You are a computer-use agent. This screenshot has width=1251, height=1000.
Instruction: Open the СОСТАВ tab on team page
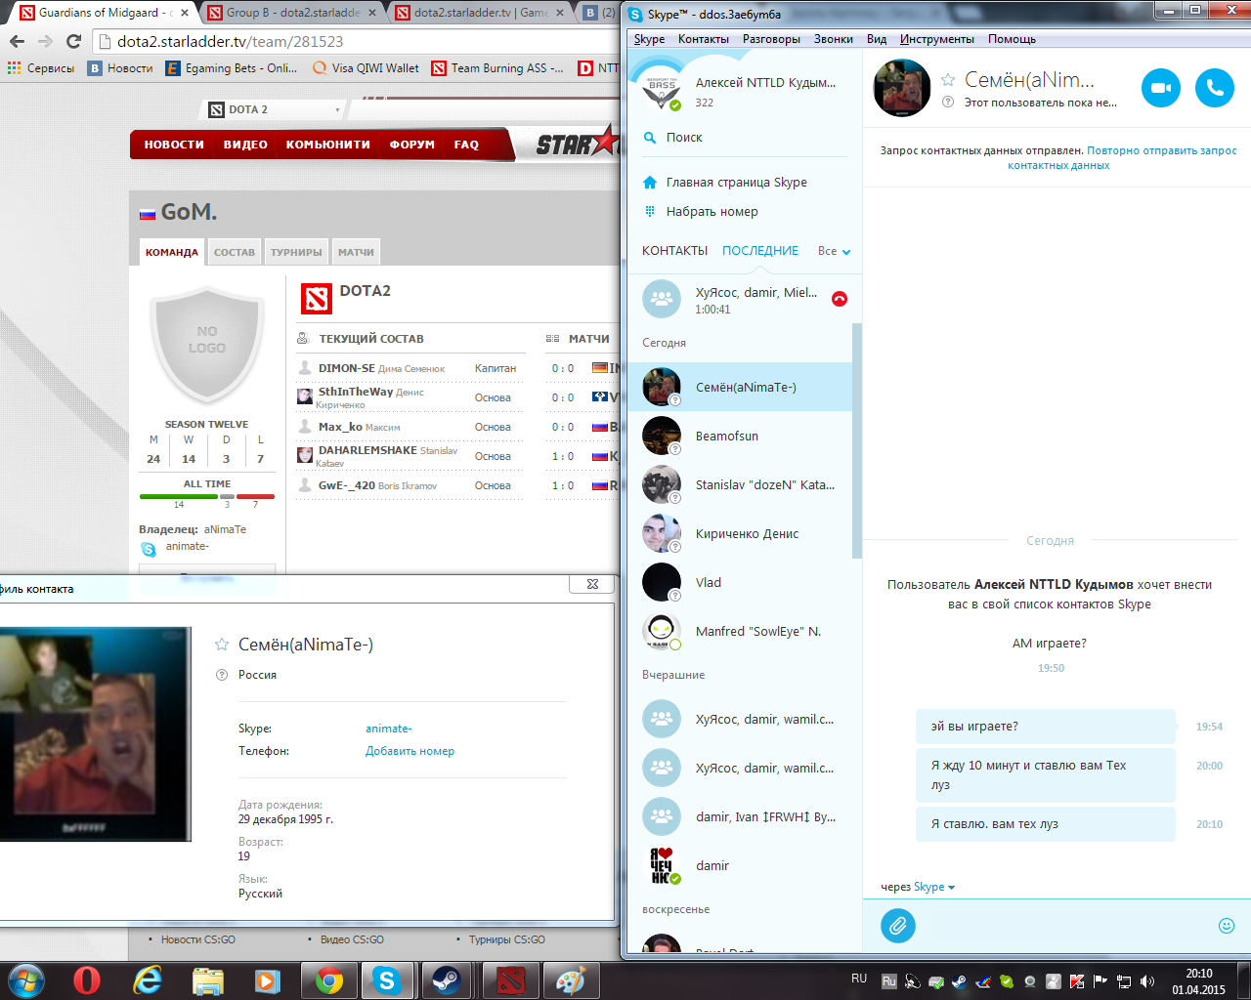(x=235, y=252)
